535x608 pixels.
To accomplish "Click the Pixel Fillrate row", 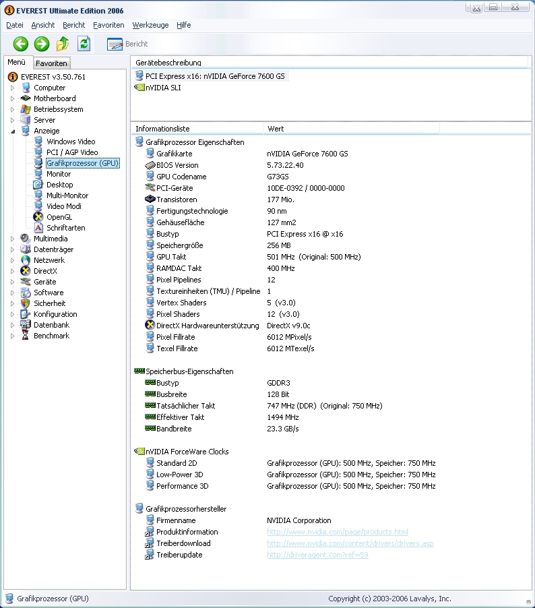I will coord(331,337).
